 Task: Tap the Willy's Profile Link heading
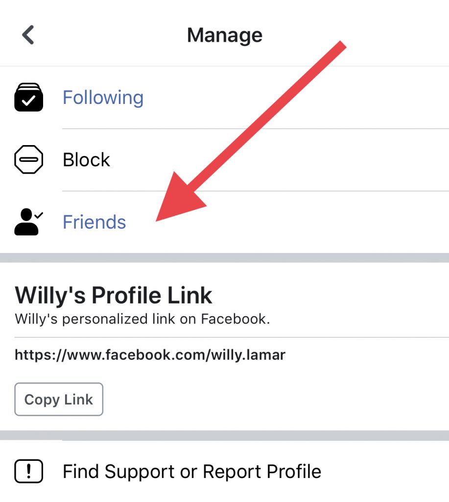point(114,295)
